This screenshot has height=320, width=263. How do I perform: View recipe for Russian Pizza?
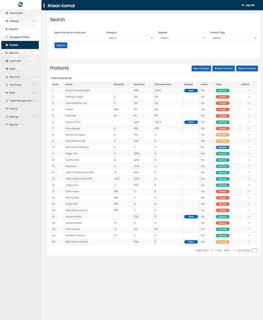click(191, 122)
